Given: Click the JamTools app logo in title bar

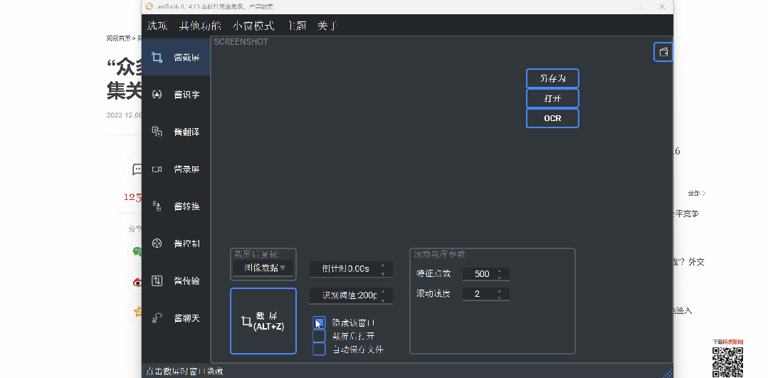Looking at the screenshot, I should (149, 6).
